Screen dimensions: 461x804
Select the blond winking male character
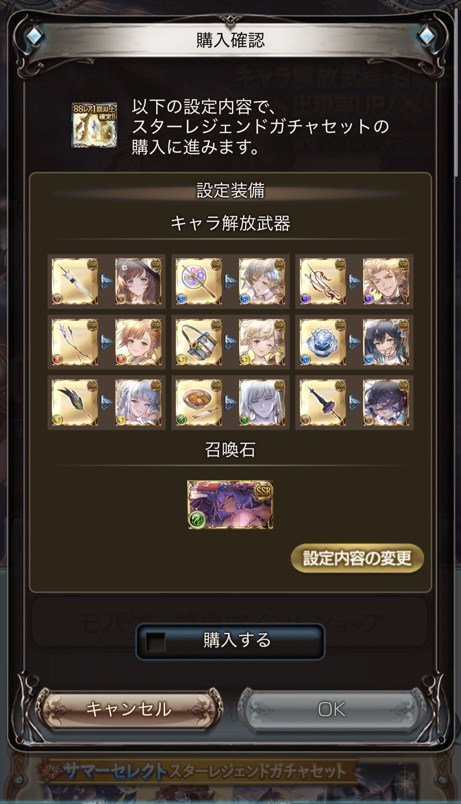click(386, 282)
